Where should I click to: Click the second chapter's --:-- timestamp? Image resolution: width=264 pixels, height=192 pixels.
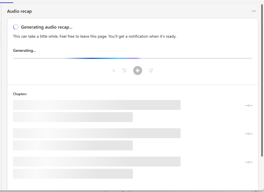248,134
